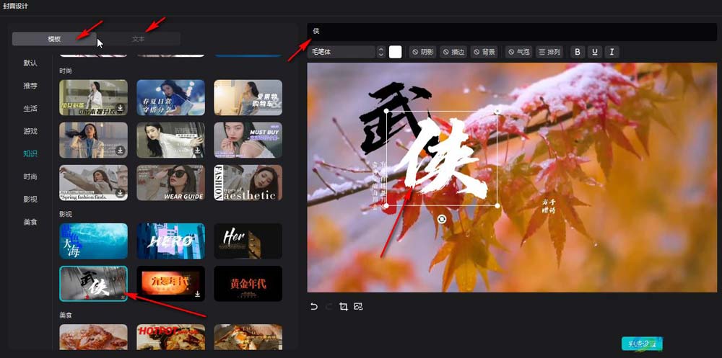Click download icon on 元气年代 template

(x=197, y=294)
